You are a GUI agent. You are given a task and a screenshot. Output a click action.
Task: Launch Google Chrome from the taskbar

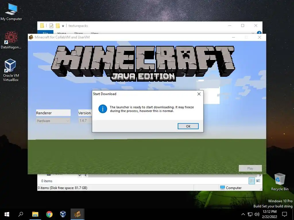[49, 214]
